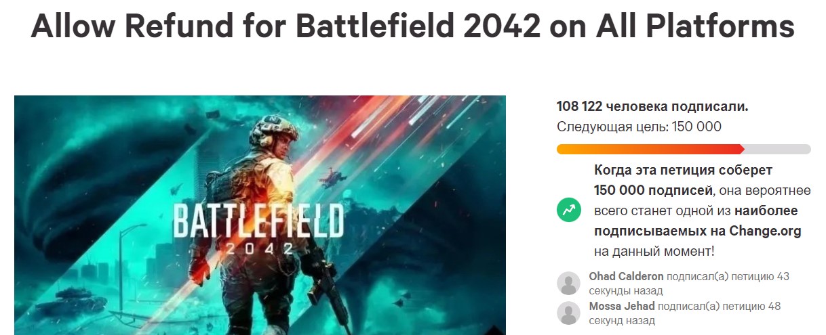
Task: Click the green trending arrow icon
Action: 569,210
